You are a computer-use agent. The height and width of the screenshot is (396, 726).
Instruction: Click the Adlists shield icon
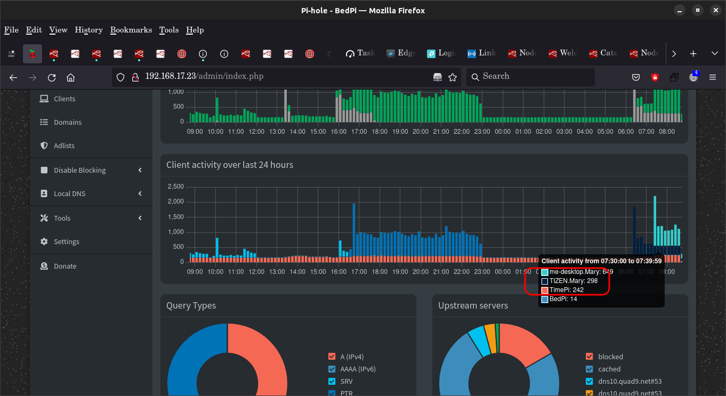44,146
